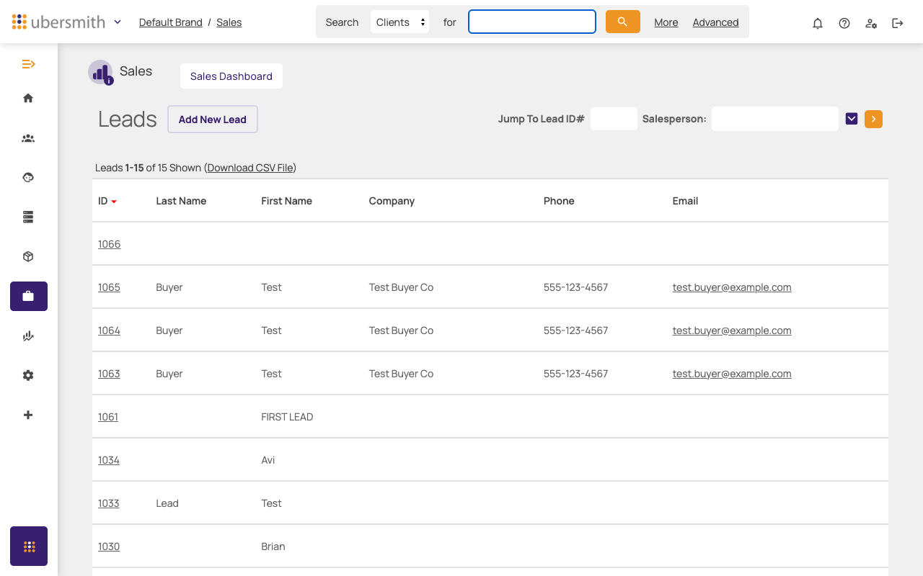
Task: Click Brian first name in row 1030
Action: click(273, 546)
